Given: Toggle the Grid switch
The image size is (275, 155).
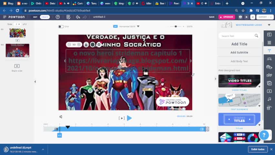Looking at the screenshot, I should [61, 26].
